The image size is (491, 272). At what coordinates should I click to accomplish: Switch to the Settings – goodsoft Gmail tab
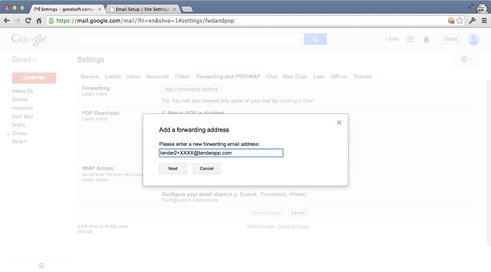point(68,9)
